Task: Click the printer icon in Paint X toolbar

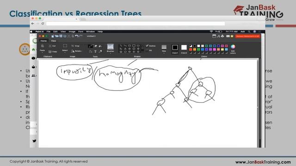Action: coord(222,36)
